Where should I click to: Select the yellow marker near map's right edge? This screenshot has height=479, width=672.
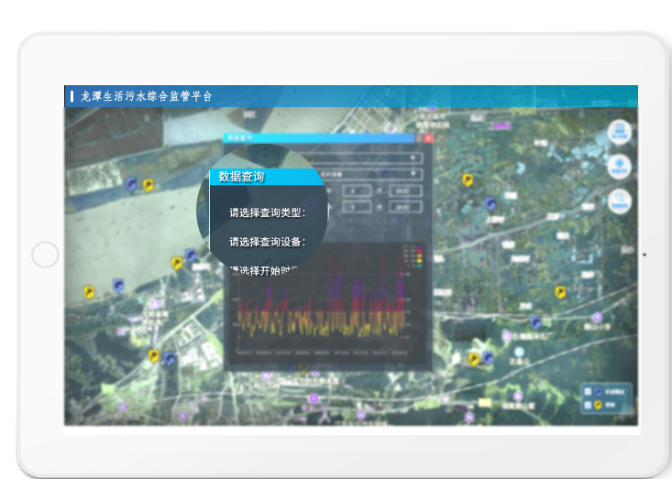[560, 292]
